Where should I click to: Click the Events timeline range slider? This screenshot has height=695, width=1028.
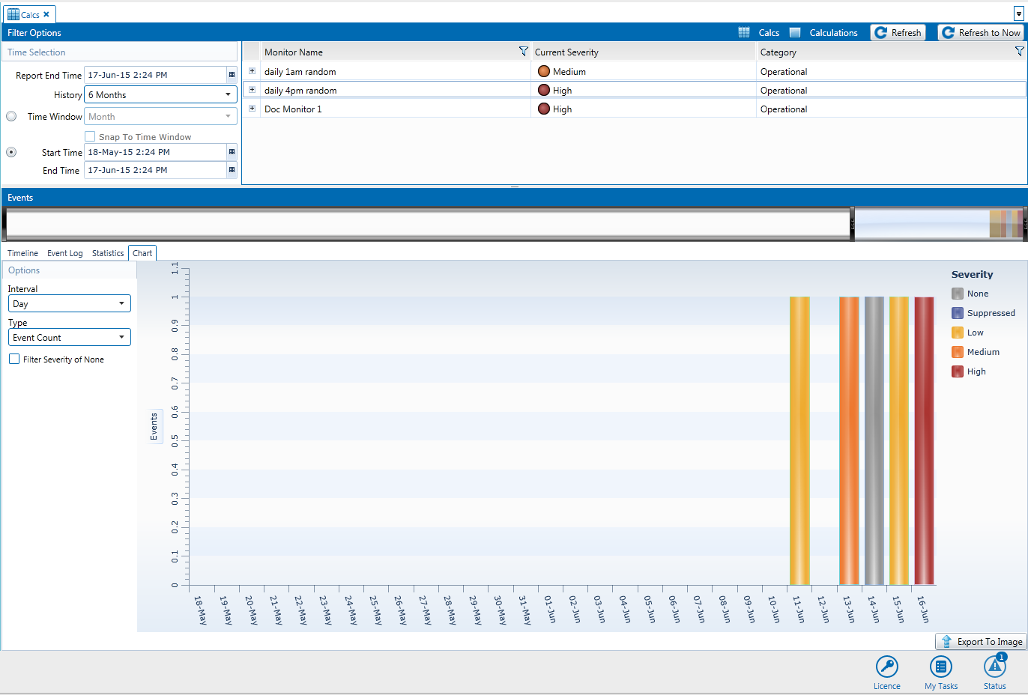(938, 224)
